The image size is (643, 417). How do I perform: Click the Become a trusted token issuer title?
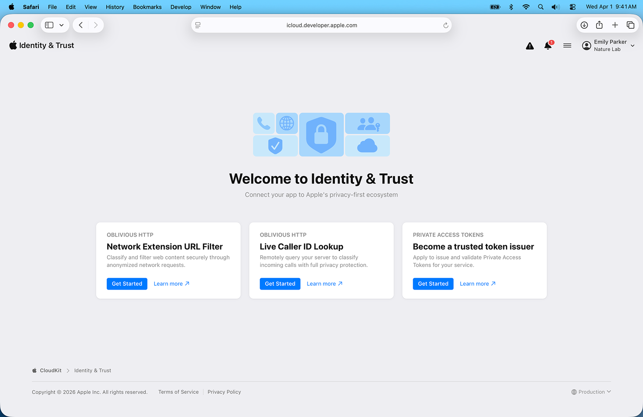coord(473,247)
